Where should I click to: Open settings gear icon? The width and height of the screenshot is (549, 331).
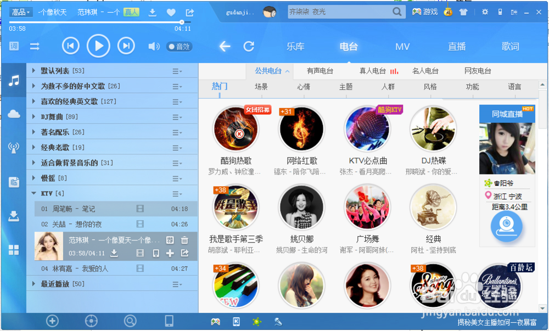tap(485, 12)
